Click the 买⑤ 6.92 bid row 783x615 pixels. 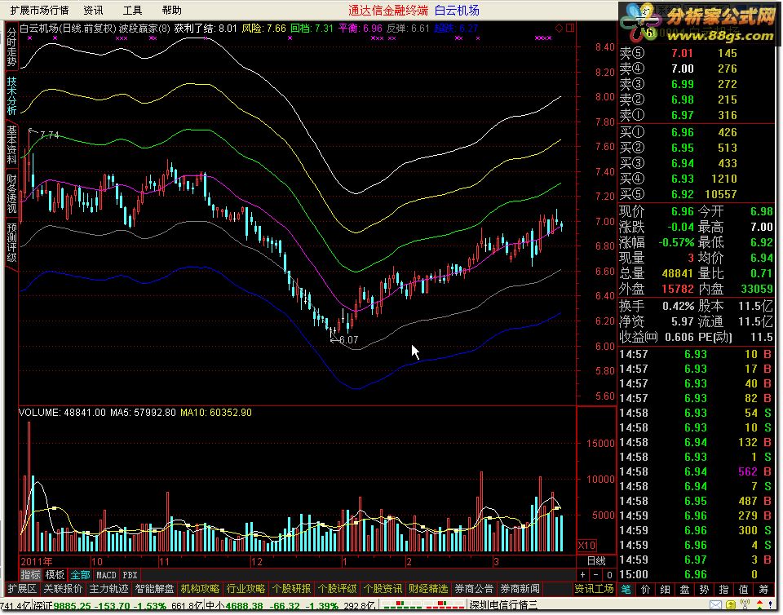pos(696,194)
